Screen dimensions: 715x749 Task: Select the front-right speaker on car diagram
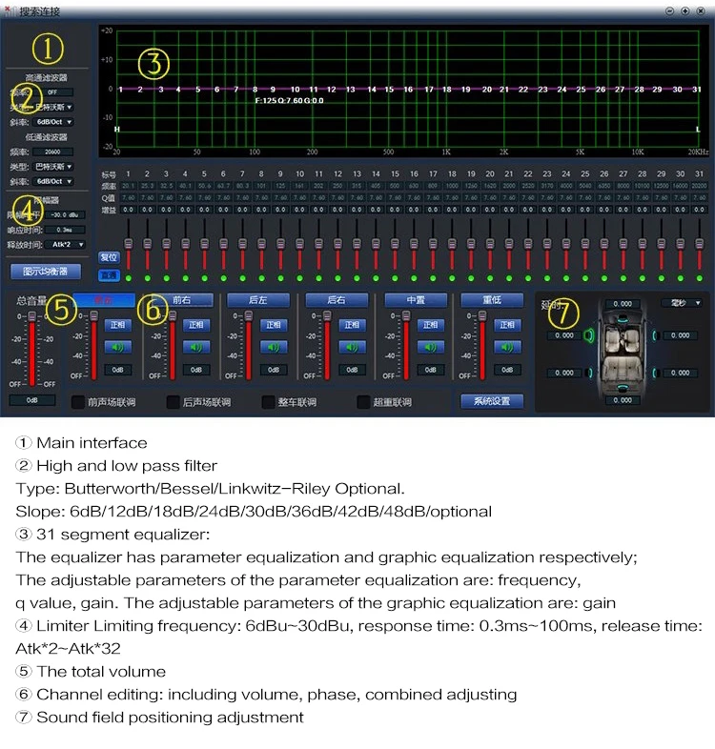tap(656, 335)
